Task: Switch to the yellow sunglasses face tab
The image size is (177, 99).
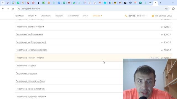Action: pos(115,3)
